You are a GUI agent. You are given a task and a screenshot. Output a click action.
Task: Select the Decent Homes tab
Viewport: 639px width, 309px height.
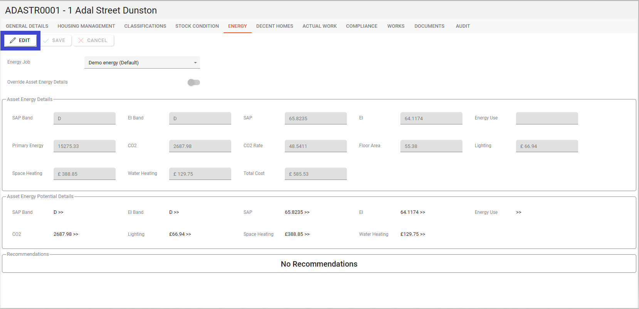[274, 26]
